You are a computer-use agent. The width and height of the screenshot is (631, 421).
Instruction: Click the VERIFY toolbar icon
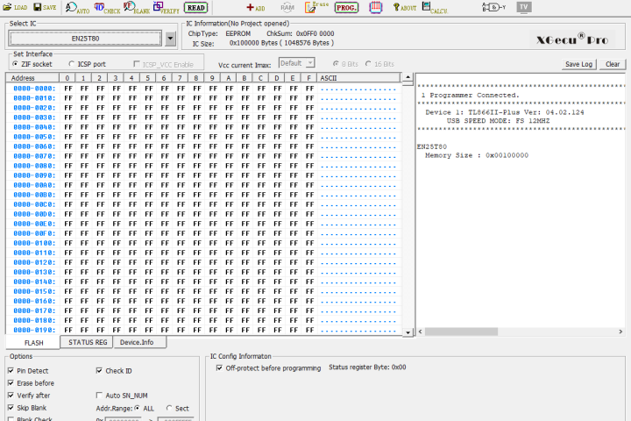pos(167,8)
